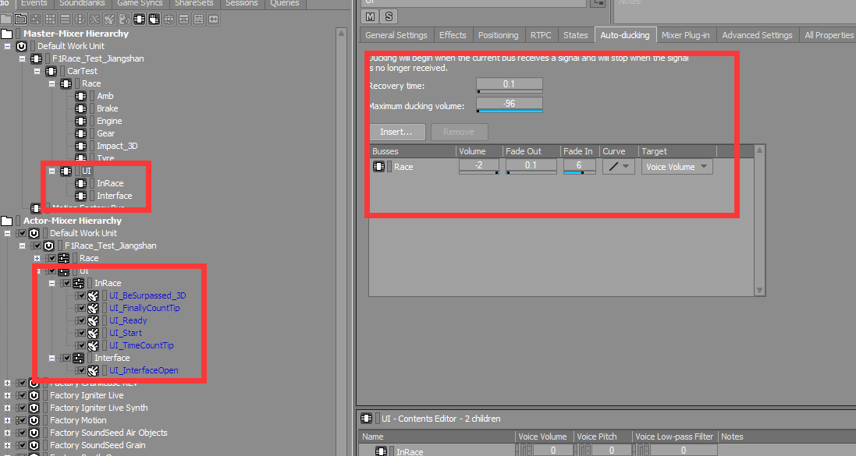Image resolution: width=856 pixels, height=456 pixels.
Task: Collapse the CarTest bus node
Action: point(37,71)
